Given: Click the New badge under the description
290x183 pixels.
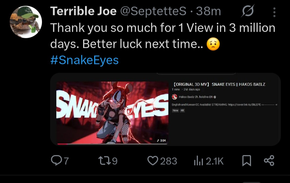Looking at the screenshot, I should point(175,110).
